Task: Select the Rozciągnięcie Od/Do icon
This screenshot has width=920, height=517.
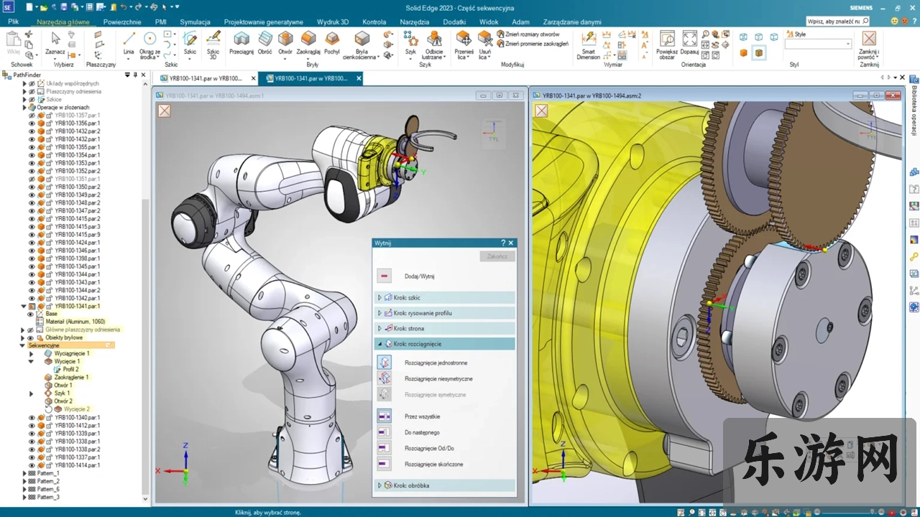Action: point(385,448)
